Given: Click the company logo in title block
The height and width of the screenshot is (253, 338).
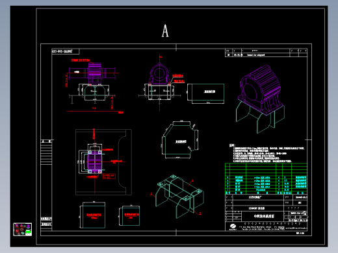Looking at the screenshot, I should 233,227.
